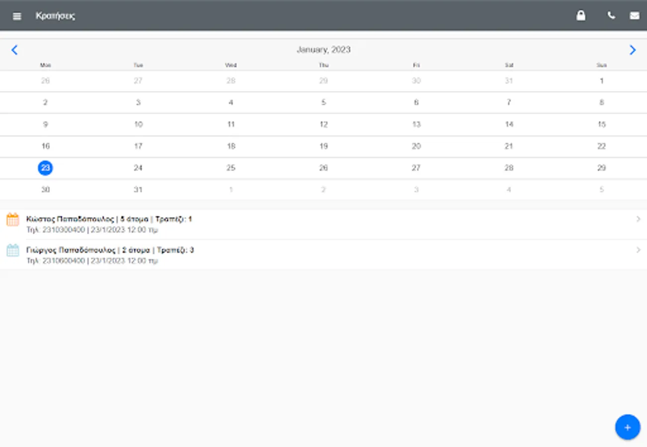The image size is (647, 447).
Task: Select January 17 in calendar
Action: 138,147
